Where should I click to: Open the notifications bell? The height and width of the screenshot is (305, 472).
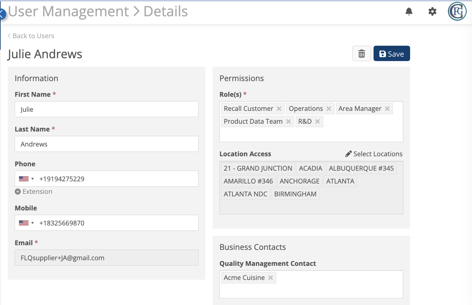[409, 12]
